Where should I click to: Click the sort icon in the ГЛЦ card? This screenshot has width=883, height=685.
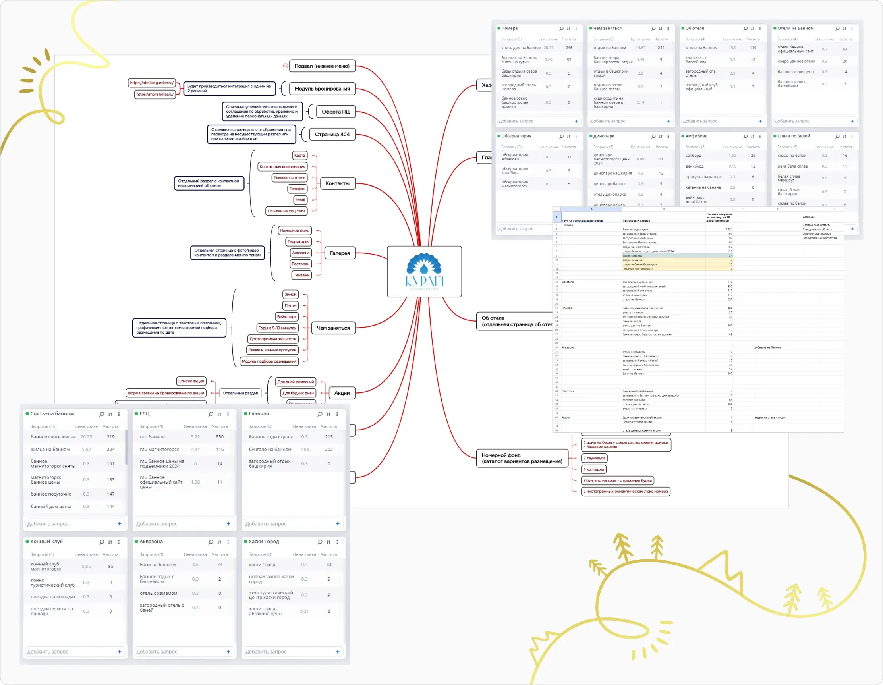(220, 414)
